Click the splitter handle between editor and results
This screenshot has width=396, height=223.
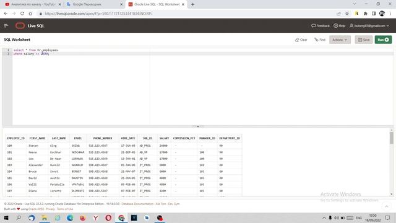(x=198, y=126)
